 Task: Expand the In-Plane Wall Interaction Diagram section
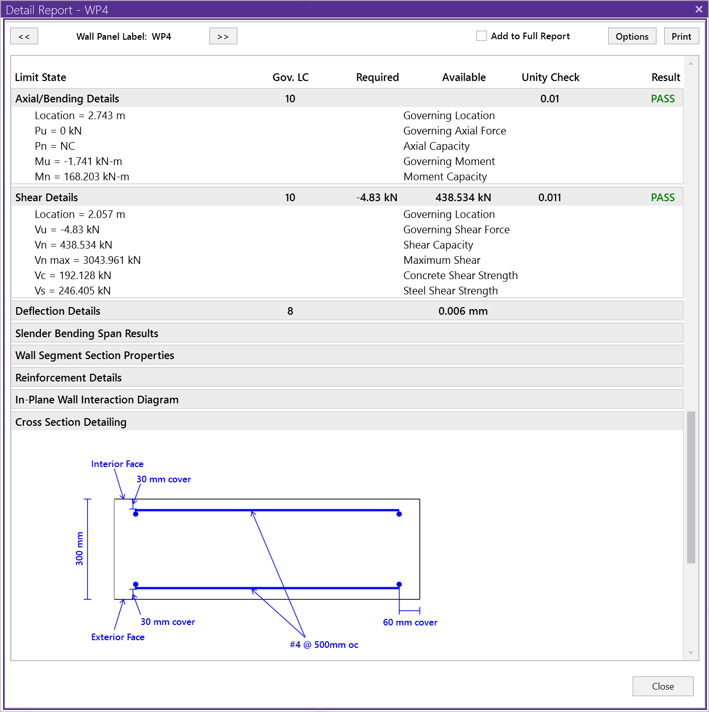[x=96, y=399]
